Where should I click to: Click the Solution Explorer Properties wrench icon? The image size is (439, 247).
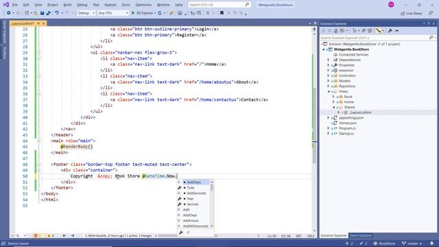coord(390,30)
